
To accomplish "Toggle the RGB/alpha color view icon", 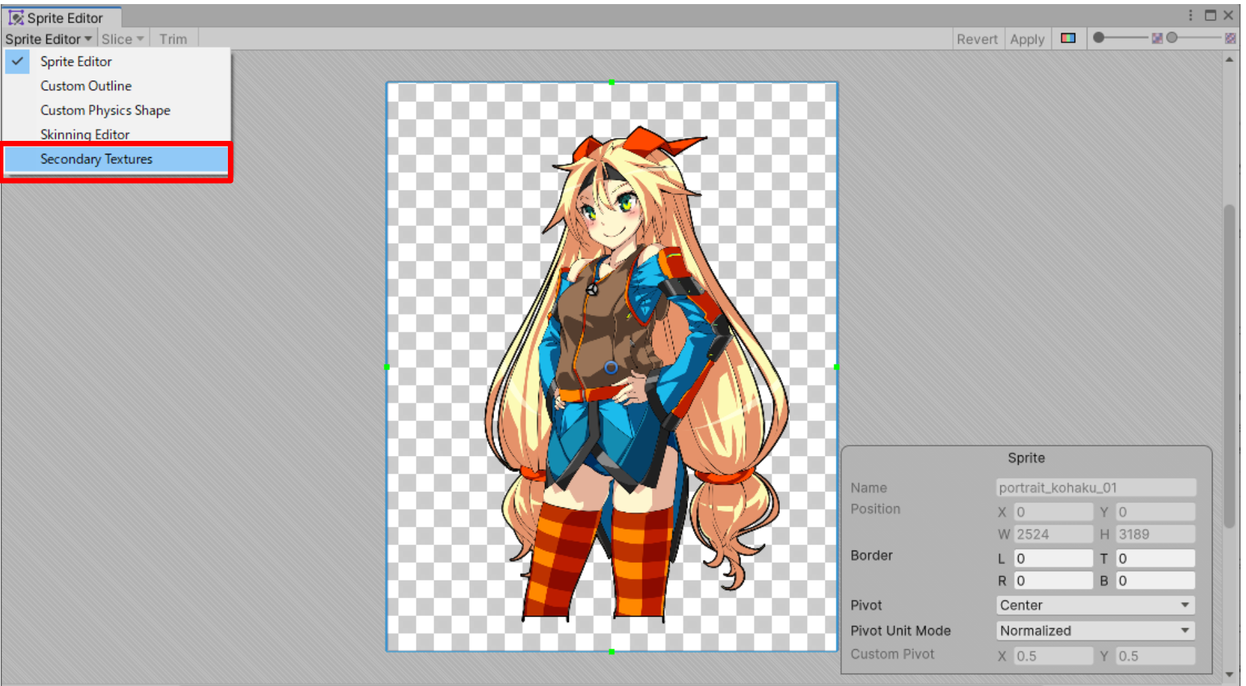I will tap(1068, 38).
